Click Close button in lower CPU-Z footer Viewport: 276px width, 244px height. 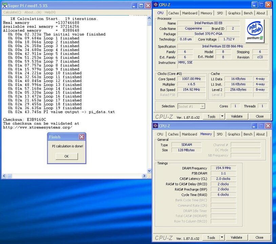point(259,238)
